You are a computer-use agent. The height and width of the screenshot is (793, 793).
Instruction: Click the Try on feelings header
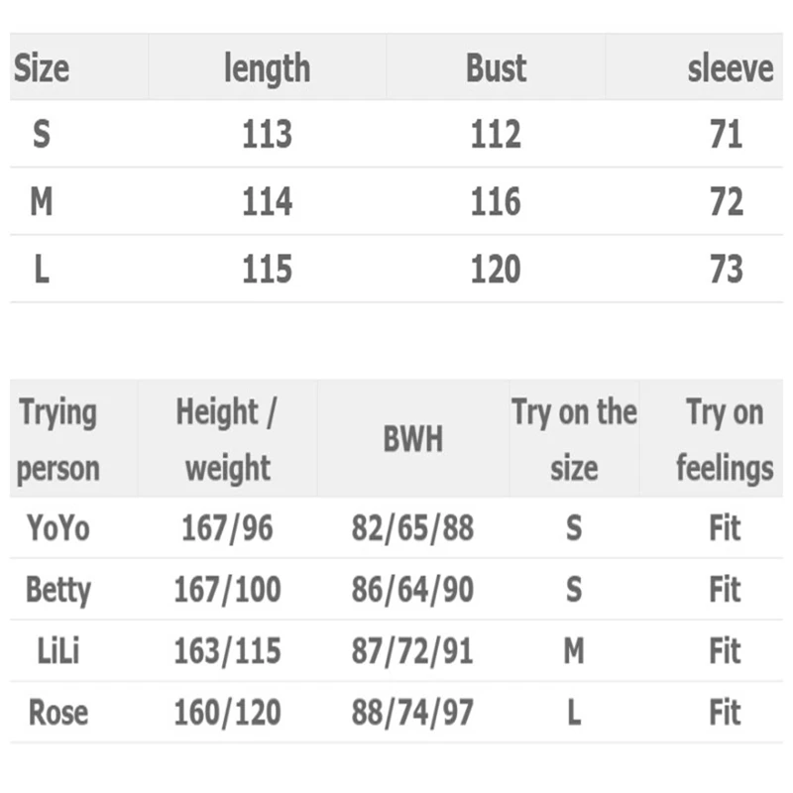[x=725, y=439]
